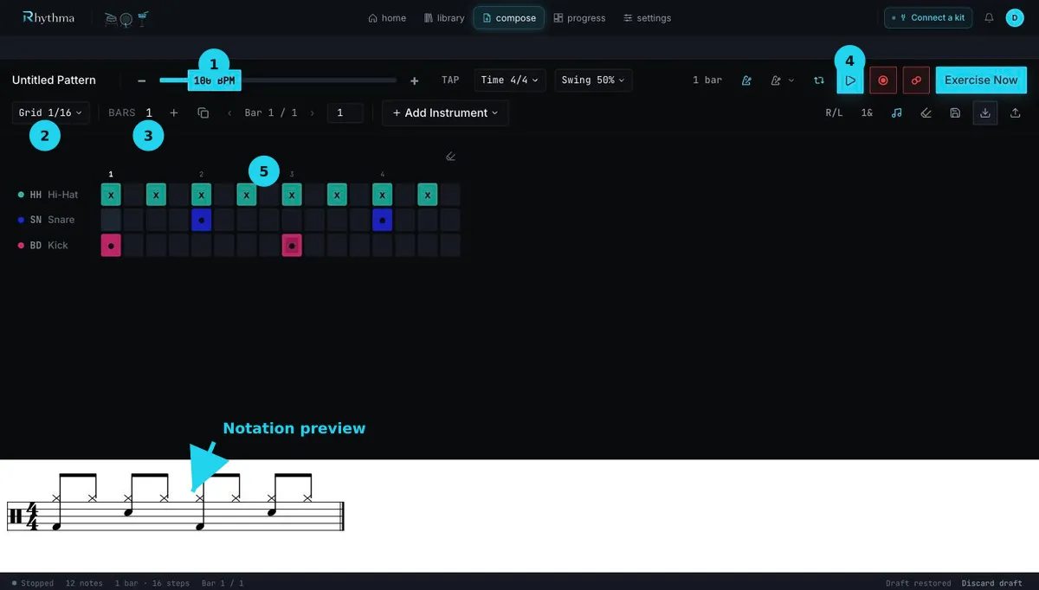
Task: Toggle the metronome icon
Action: (x=746, y=80)
